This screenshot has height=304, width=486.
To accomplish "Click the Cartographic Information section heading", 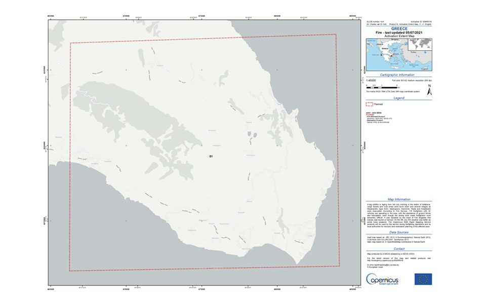I will [x=399, y=74].
